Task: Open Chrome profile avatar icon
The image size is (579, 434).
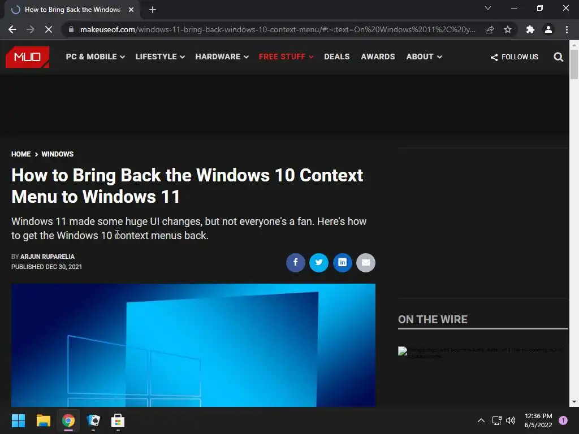Action: (x=548, y=29)
